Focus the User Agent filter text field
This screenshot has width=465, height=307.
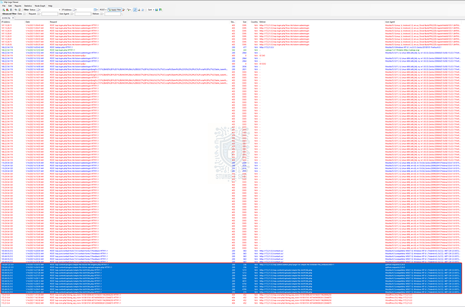83,14
